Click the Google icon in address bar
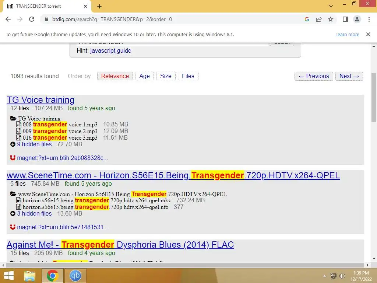 pos(307,19)
